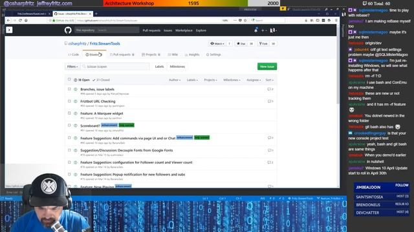Switch to the Settings tab
The image size is (414, 232).
point(213,55)
